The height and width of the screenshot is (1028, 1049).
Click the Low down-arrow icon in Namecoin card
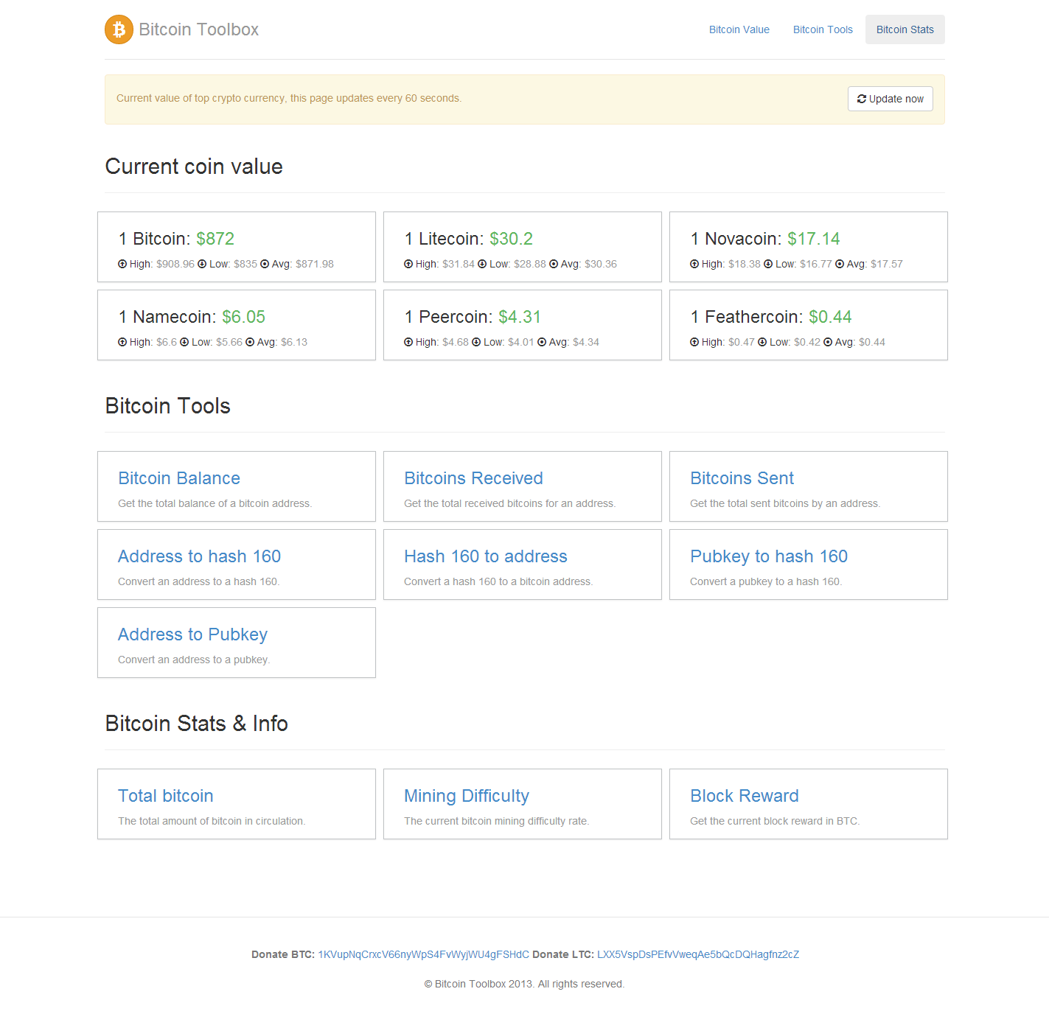184,342
